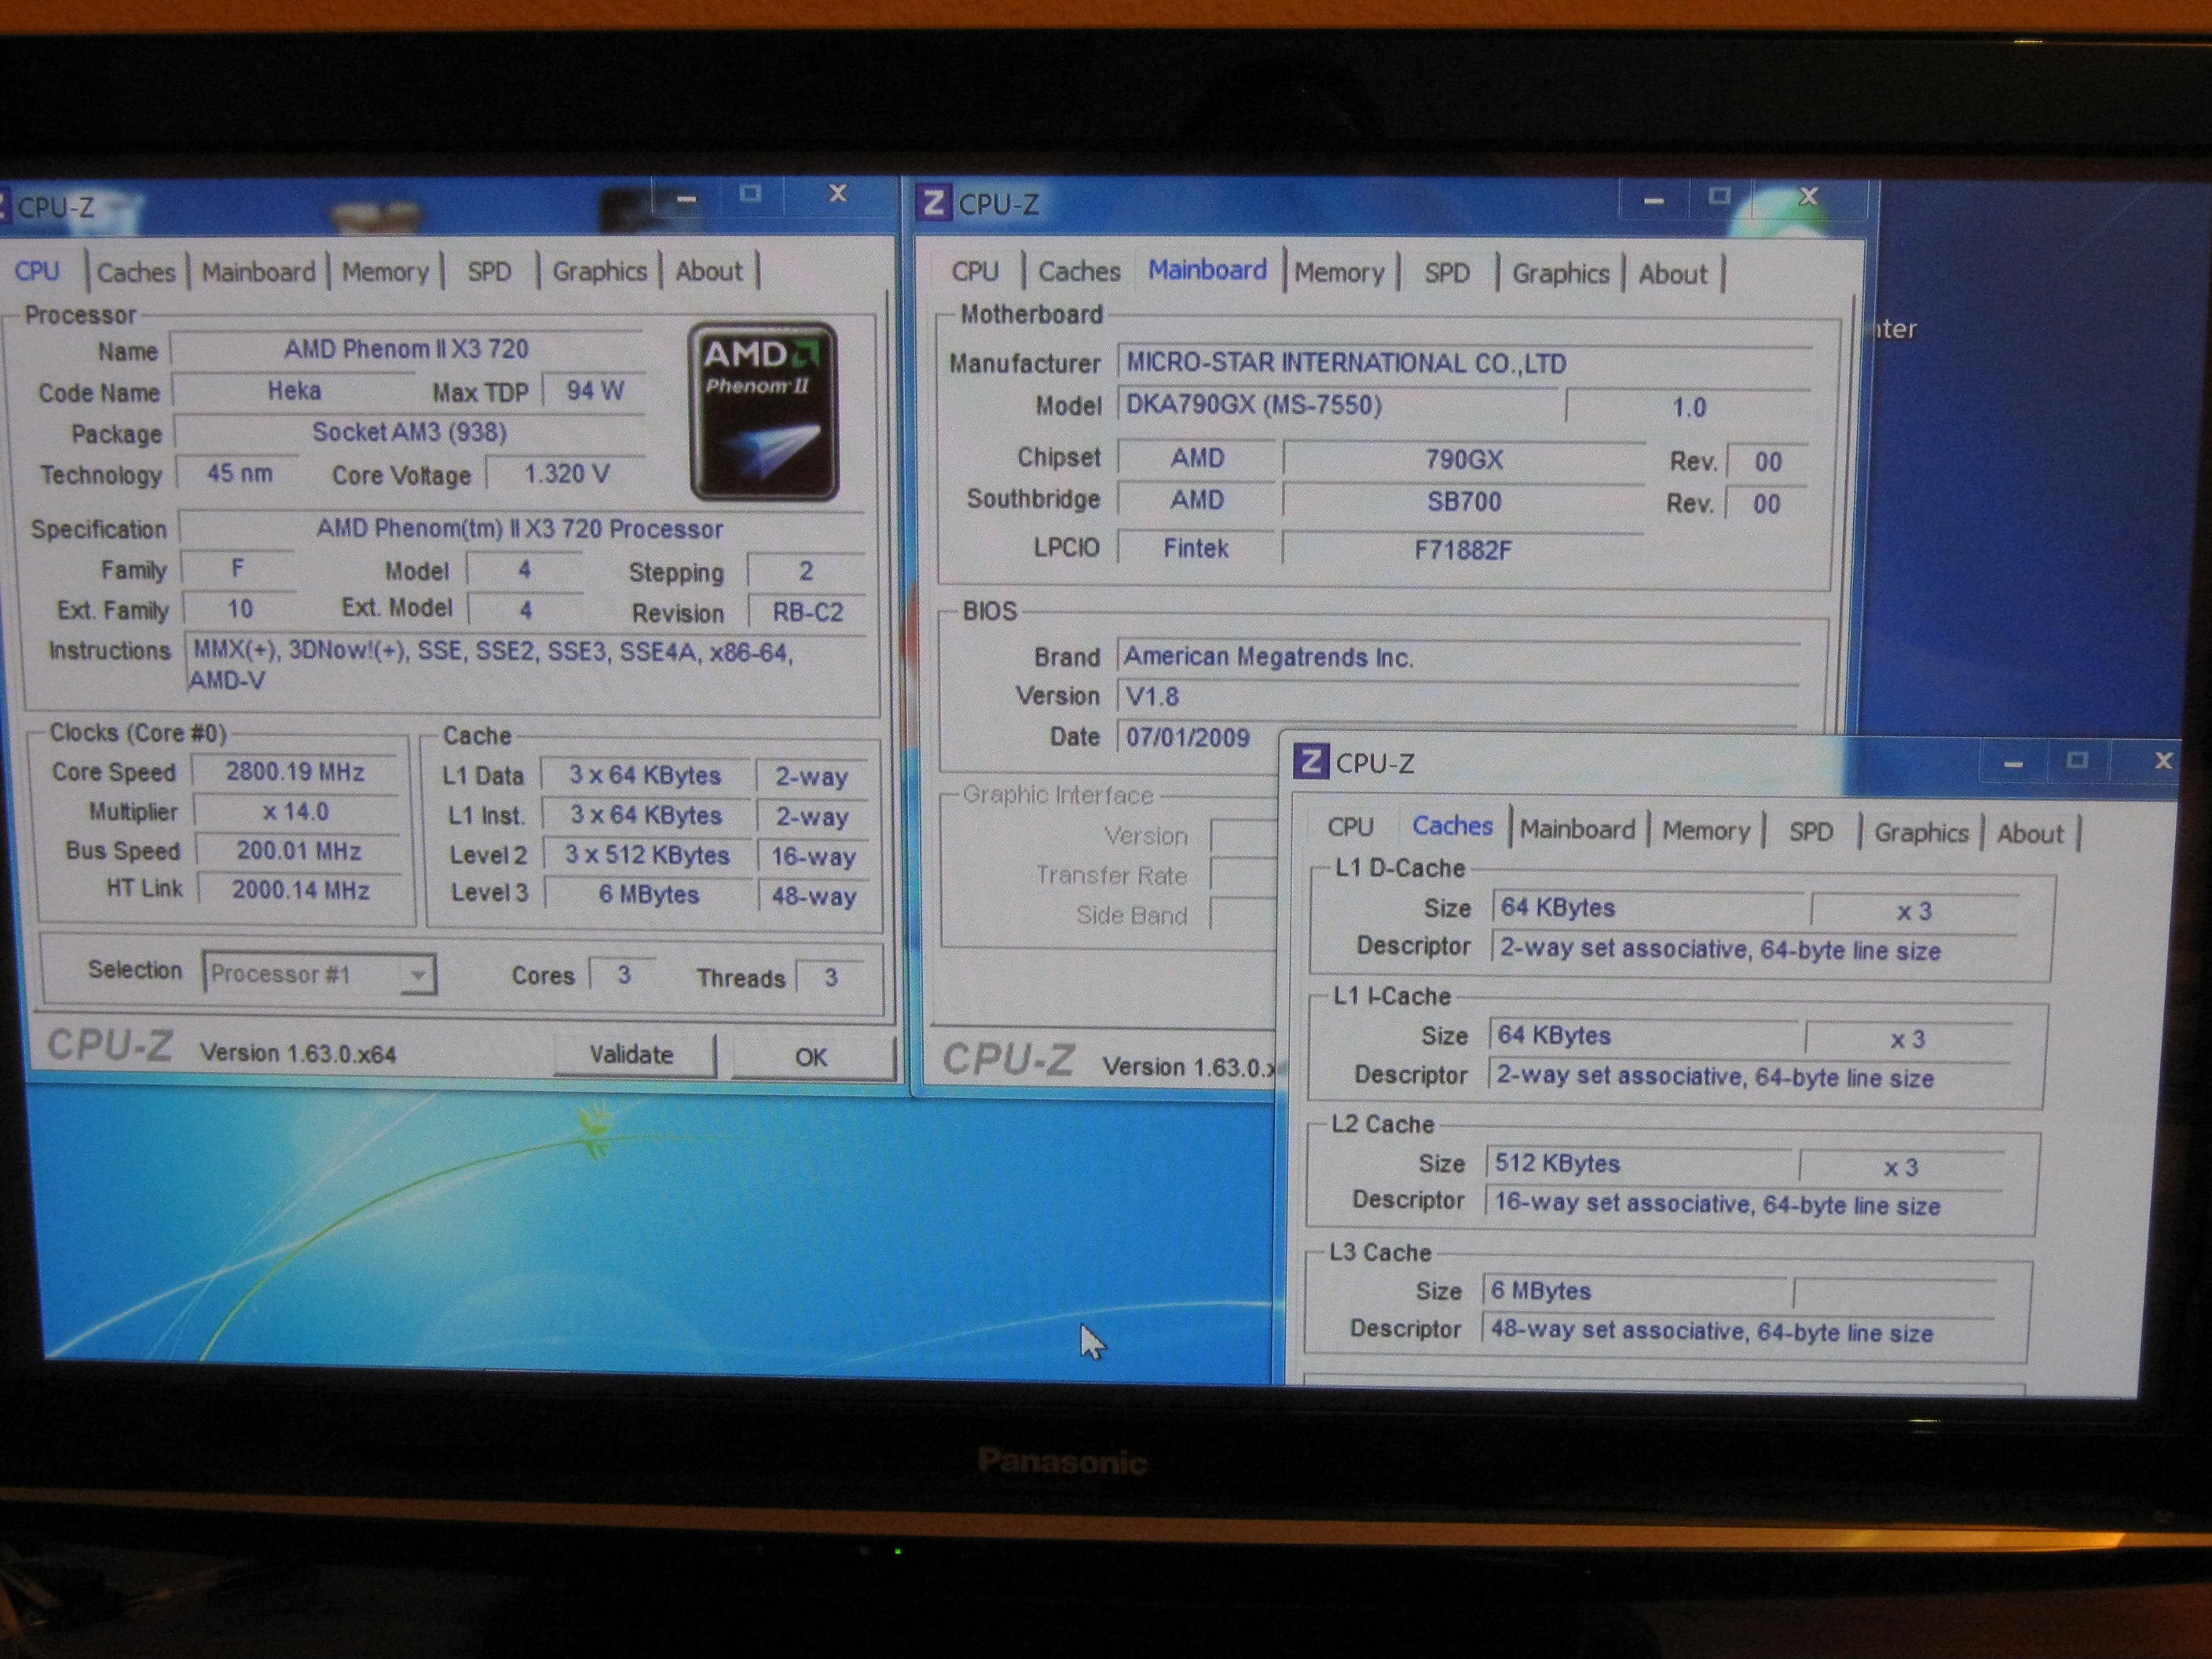2212x1659 pixels.
Task: Click the Core Speed value '2800.19 MHz'
Action: pos(295,772)
